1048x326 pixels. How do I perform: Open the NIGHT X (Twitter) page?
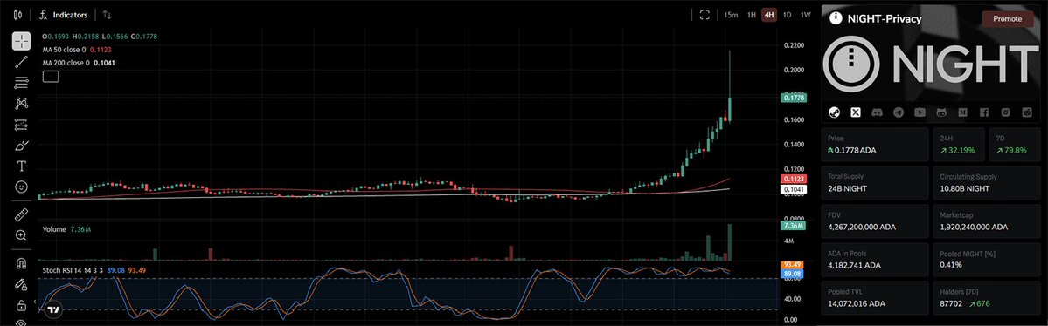tap(855, 112)
